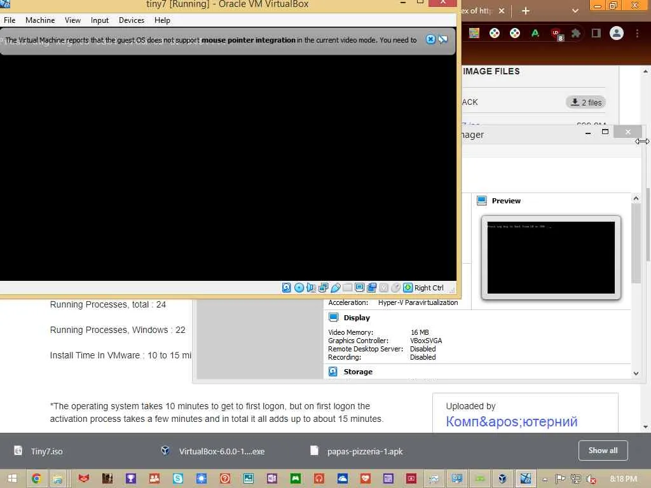The image size is (651, 488).
Task: Click the USB devices icon in VM status bar
Action: 336,288
